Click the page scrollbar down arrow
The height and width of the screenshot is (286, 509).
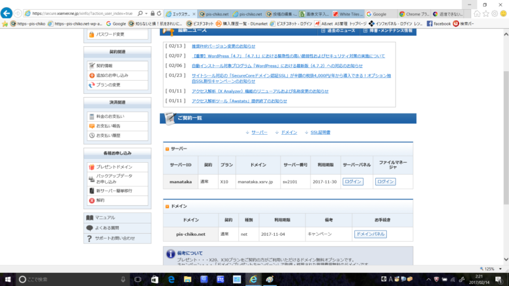506,259
